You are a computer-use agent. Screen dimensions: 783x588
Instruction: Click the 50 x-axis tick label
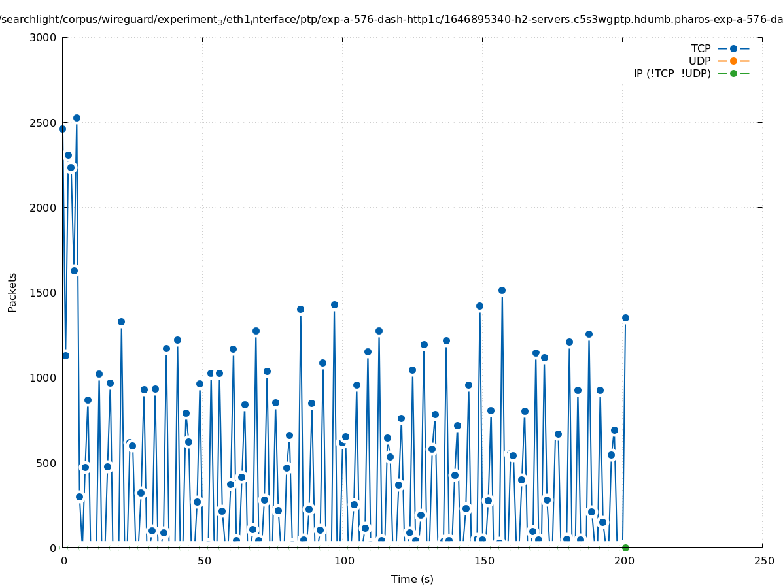click(203, 561)
